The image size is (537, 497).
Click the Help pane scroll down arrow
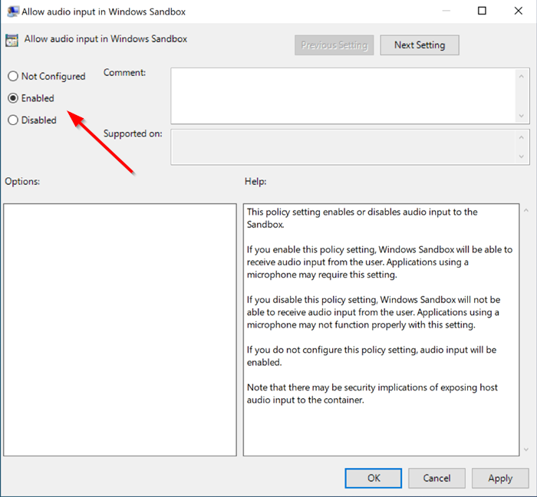[526, 449]
